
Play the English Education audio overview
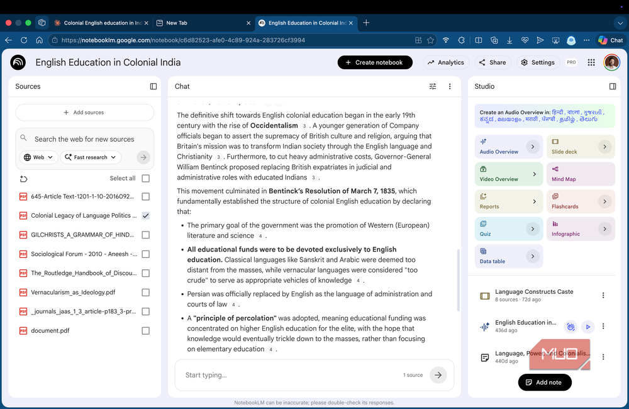tap(587, 327)
